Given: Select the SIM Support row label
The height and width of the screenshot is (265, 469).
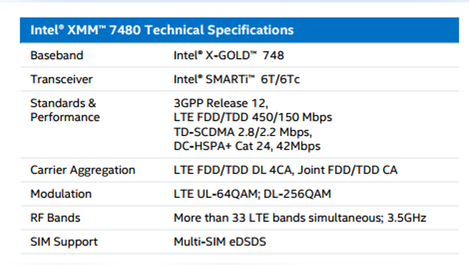Looking at the screenshot, I should click(64, 242).
